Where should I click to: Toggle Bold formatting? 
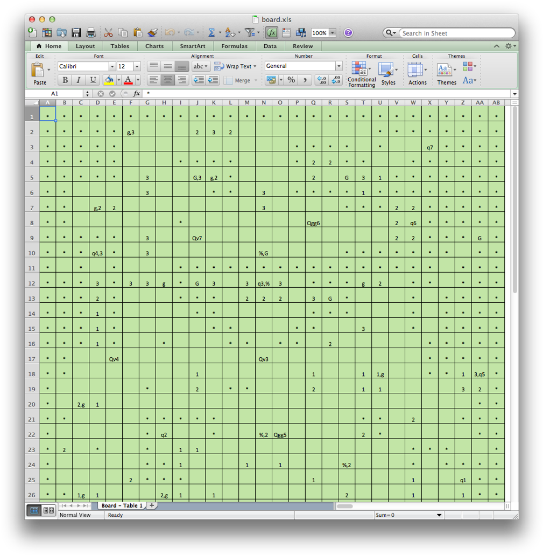(65, 80)
